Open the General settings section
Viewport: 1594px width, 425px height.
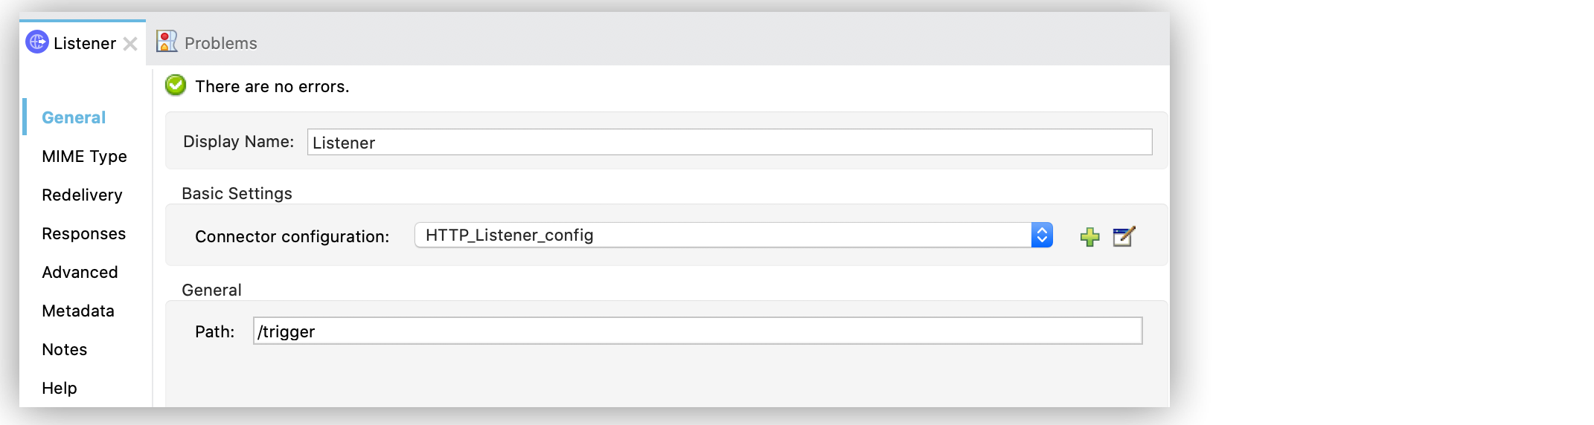(x=74, y=117)
